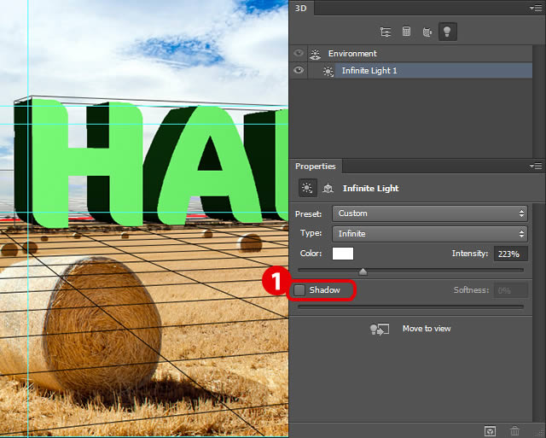Image resolution: width=546 pixels, height=438 pixels.
Task: Click the Properties panel vertical scrollbar
Action: (x=538, y=312)
